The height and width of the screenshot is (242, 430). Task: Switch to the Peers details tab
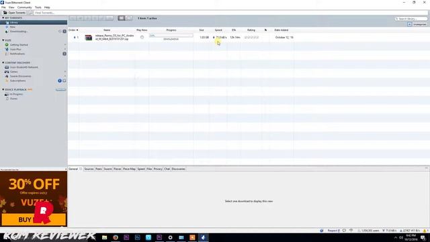click(x=99, y=169)
